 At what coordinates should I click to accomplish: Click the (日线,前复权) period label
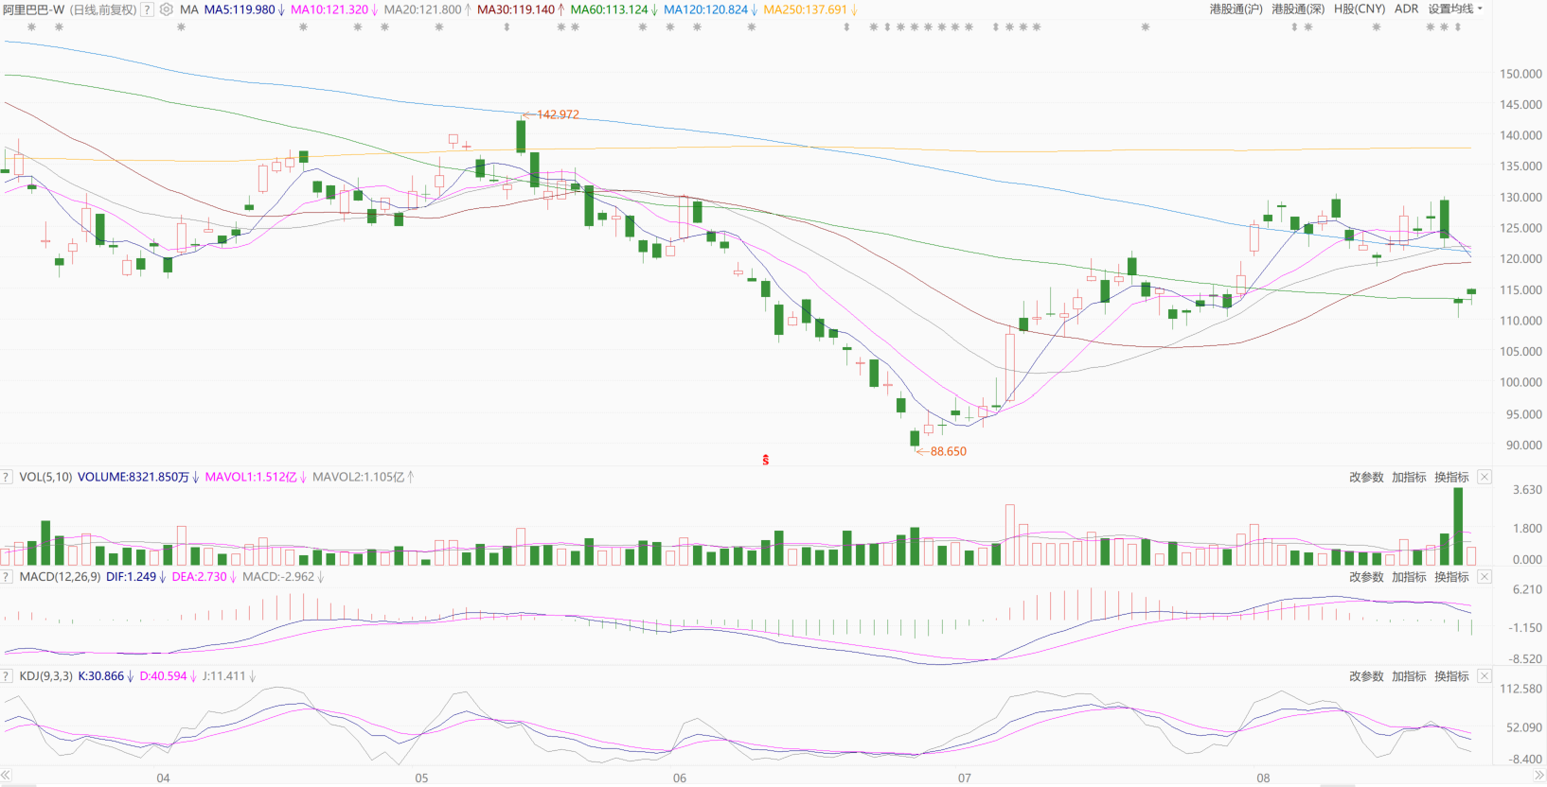pos(103,9)
